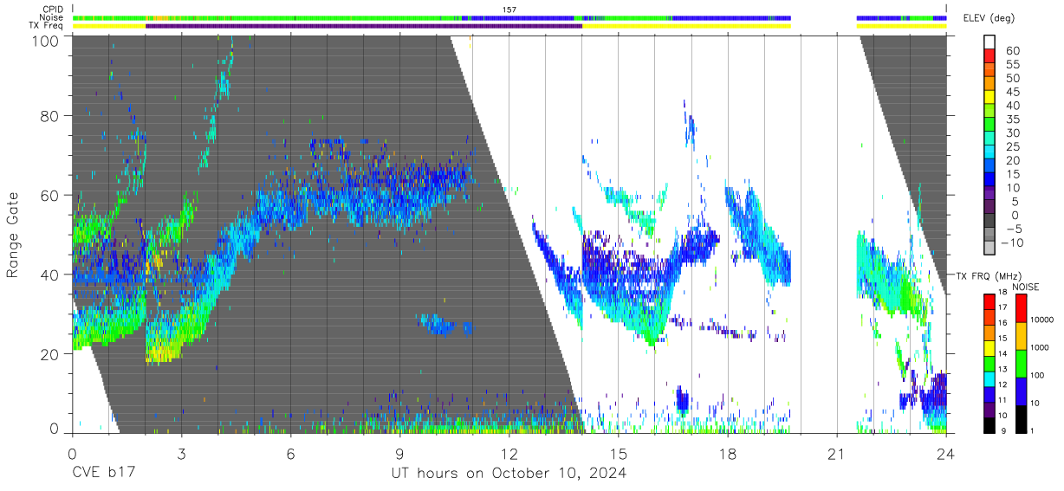Pick the dark gray swatch in ELEV colorbar
The width and height of the screenshot is (1064, 491).
[x=989, y=222]
